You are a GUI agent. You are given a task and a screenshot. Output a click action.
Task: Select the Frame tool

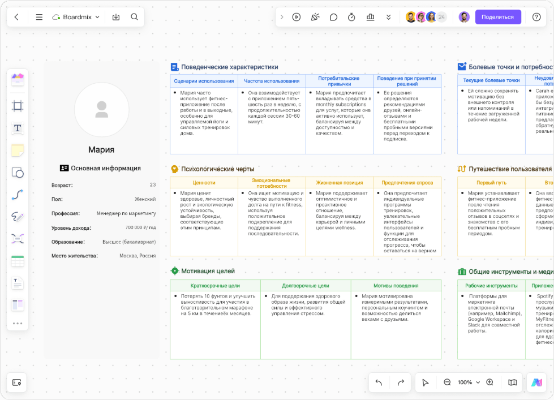click(18, 106)
